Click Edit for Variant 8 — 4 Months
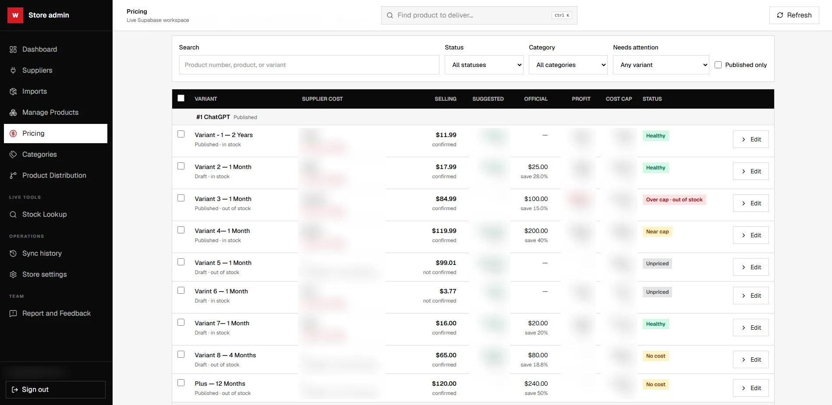This screenshot has height=405, width=832. point(751,359)
